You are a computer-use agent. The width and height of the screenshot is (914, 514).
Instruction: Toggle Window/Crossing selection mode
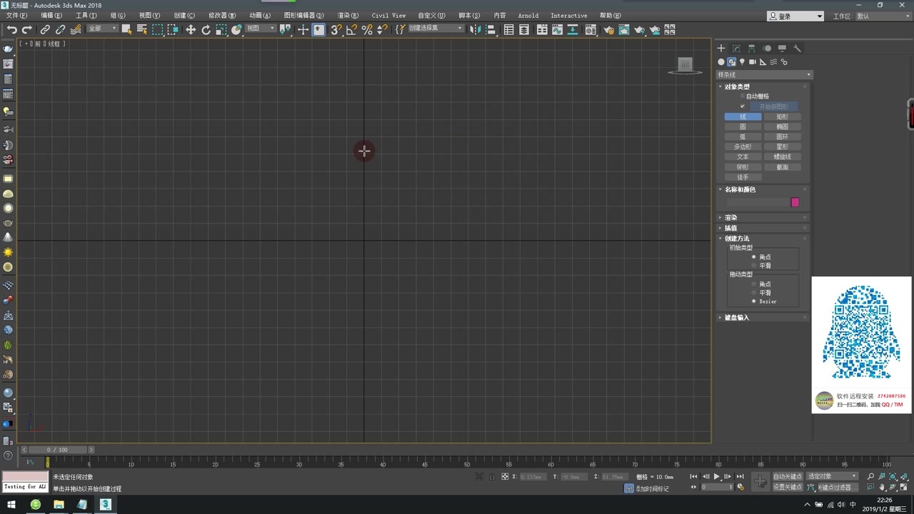coord(173,29)
